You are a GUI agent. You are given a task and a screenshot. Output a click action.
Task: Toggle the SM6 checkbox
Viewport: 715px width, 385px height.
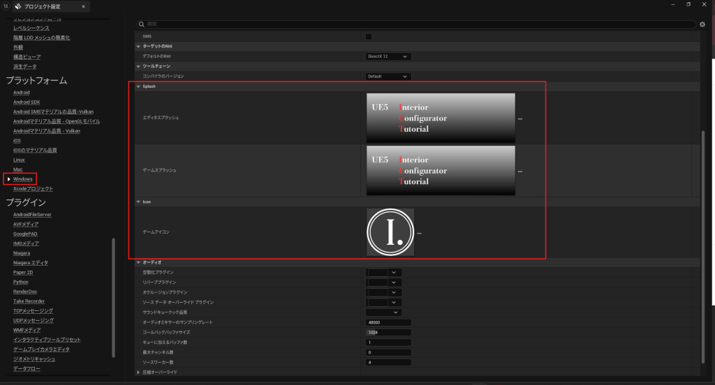coord(369,36)
